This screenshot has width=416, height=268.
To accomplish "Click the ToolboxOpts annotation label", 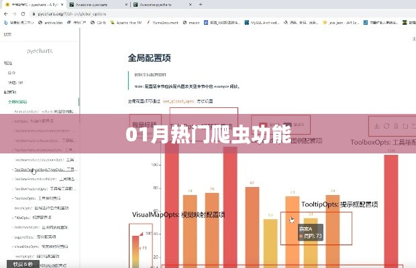I will [383, 143].
